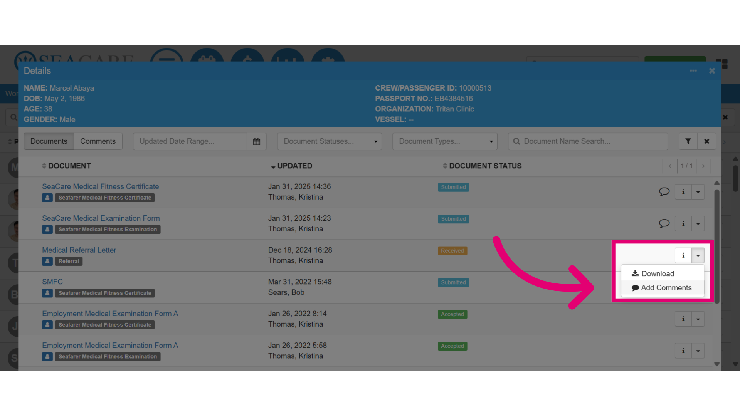
Task: Show info for Employment Medical Examination Form A 5:58
Action: (683, 351)
